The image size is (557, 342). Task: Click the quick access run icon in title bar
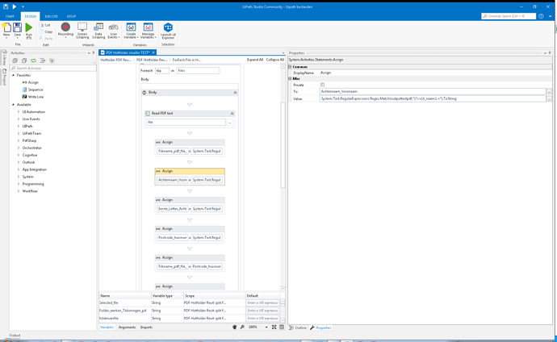tap(15, 6)
